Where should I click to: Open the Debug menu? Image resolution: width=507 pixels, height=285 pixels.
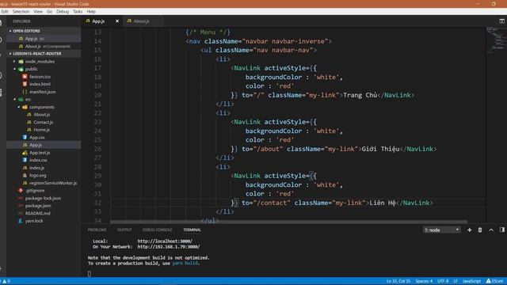coord(63,11)
